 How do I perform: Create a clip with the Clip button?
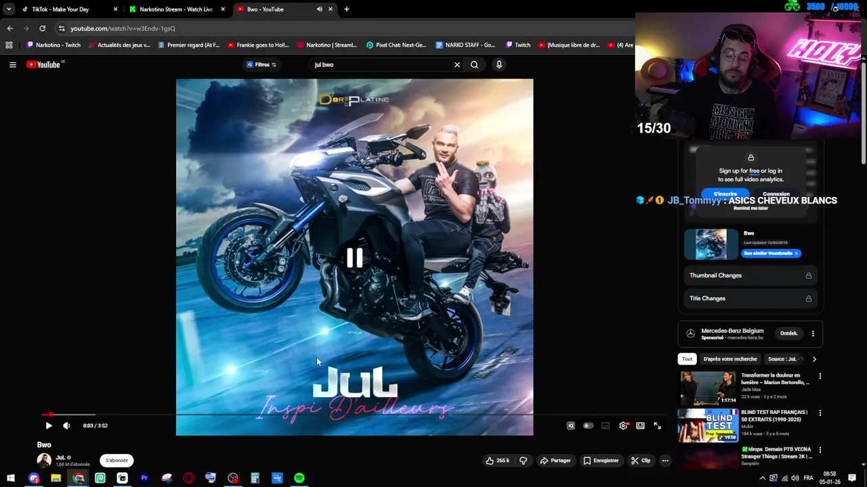(641, 461)
